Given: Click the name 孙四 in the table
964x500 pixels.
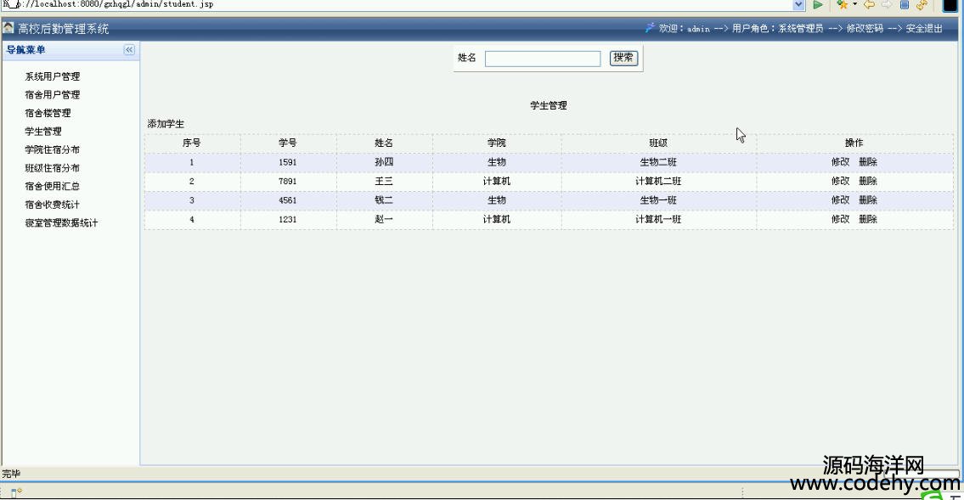Looking at the screenshot, I should point(384,163).
